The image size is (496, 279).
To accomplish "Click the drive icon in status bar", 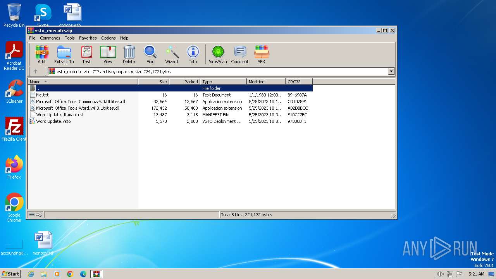I will coord(32,215).
